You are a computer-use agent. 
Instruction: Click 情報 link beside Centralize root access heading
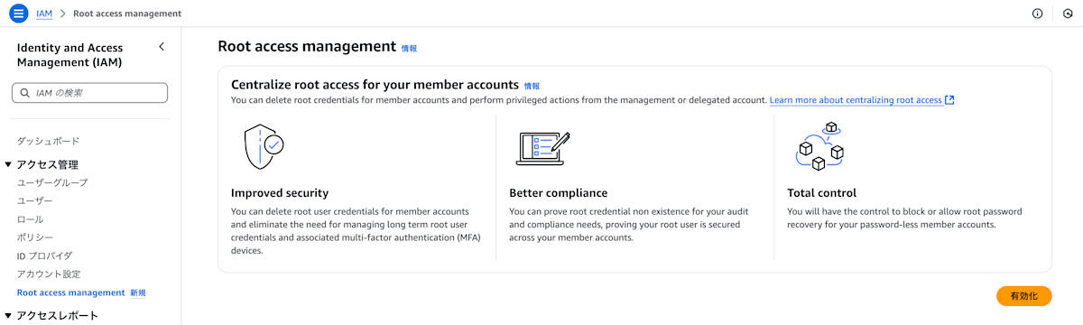pos(532,86)
